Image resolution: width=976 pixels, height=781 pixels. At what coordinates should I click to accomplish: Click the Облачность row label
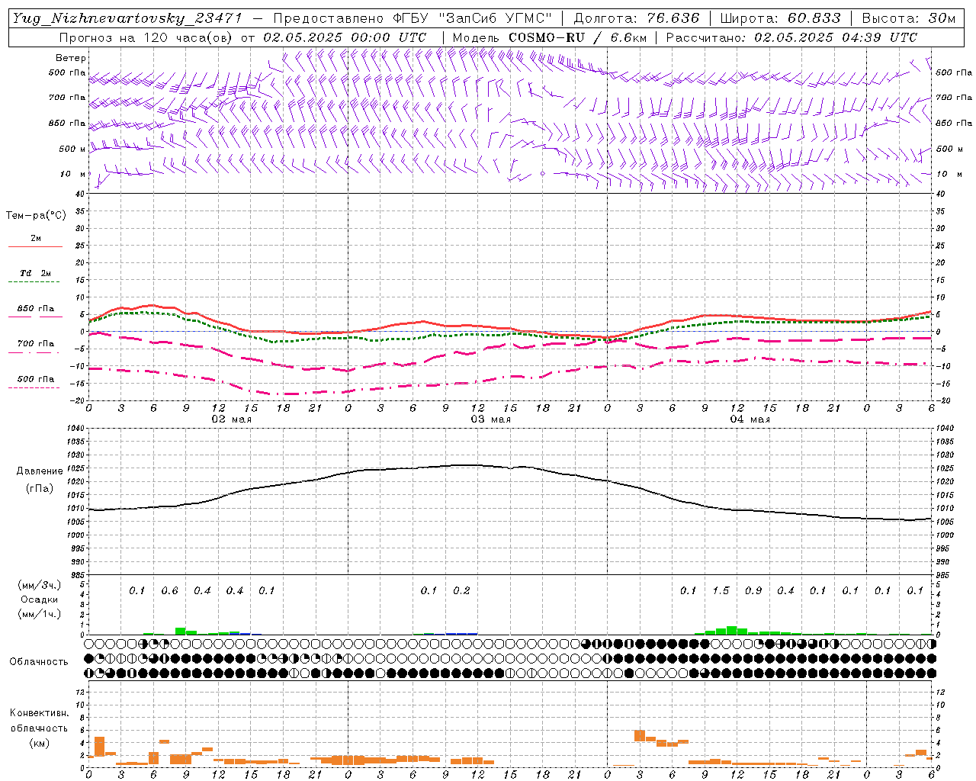39,662
